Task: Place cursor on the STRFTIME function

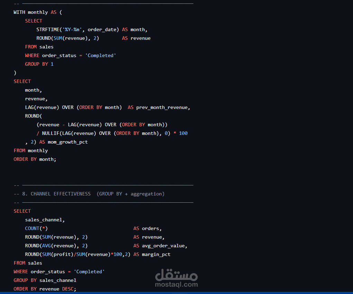Action: pos(48,29)
